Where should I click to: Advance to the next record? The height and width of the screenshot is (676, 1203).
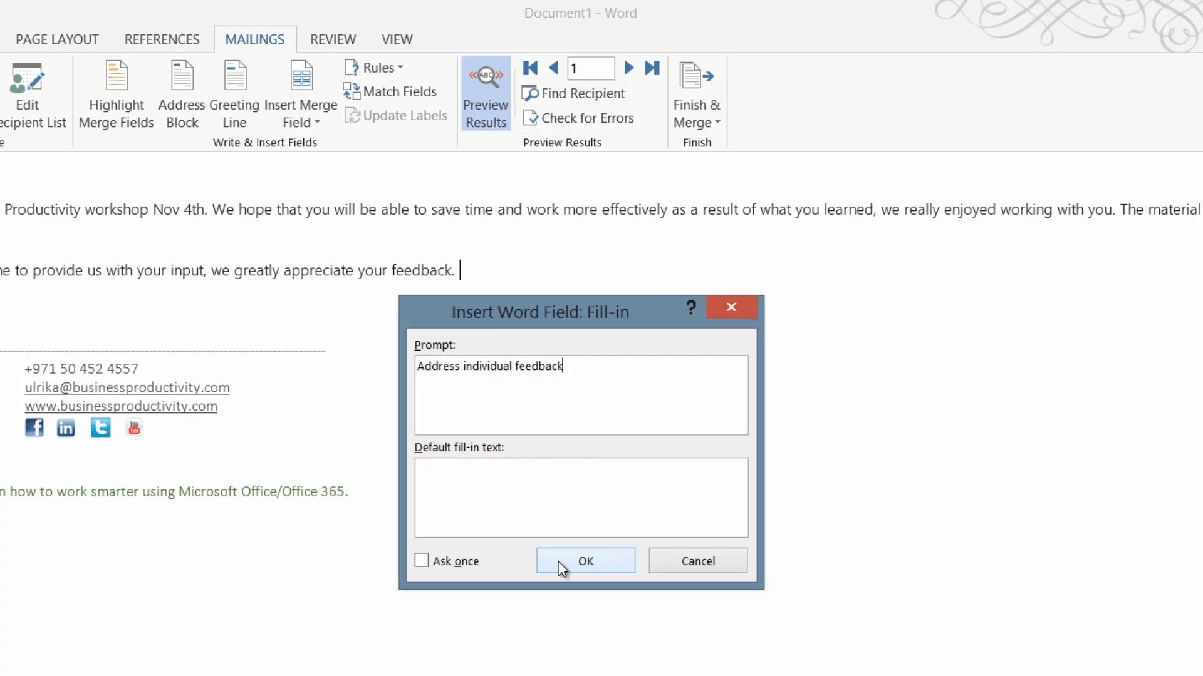coord(629,68)
